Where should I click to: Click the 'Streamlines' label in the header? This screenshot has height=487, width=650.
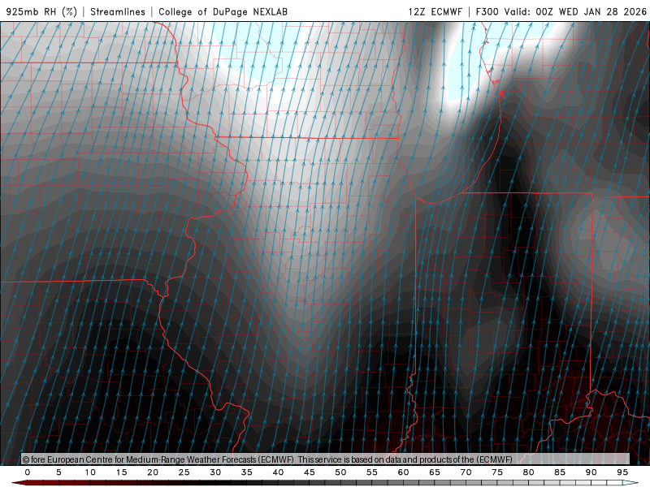(x=119, y=12)
